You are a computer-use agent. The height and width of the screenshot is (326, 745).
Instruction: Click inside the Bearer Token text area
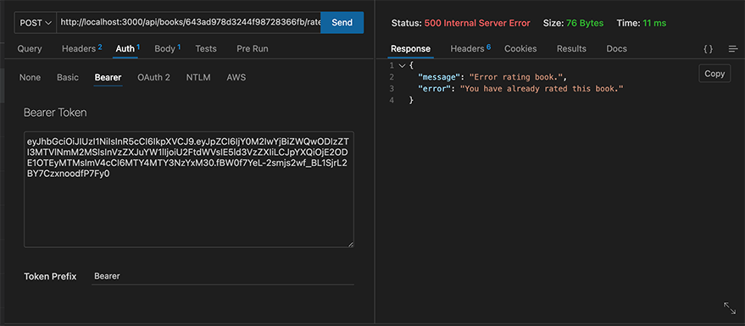tap(189, 190)
